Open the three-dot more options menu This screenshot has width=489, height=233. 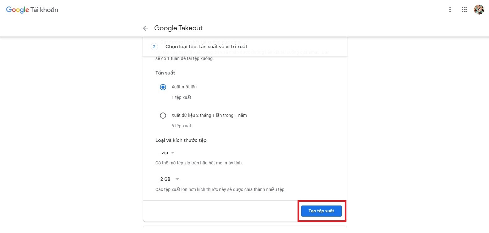pos(450,10)
